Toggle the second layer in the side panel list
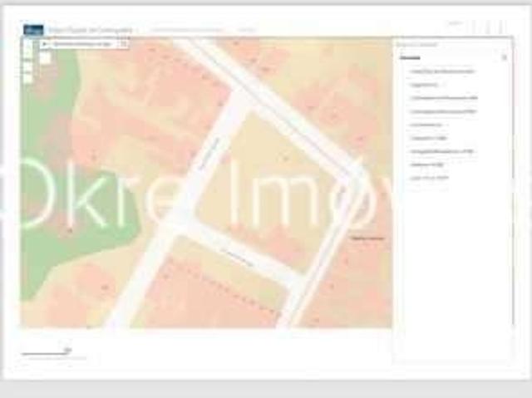Image resolution: width=532 pixels, height=398 pixels. 424,85
